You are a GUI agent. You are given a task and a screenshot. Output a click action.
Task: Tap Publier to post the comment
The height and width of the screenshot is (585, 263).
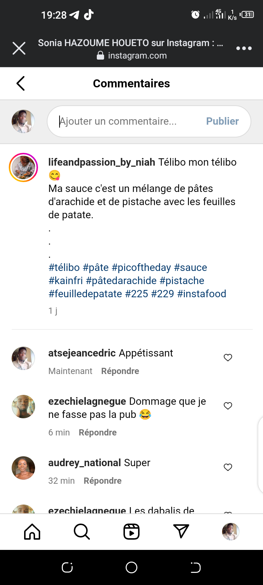(x=222, y=121)
